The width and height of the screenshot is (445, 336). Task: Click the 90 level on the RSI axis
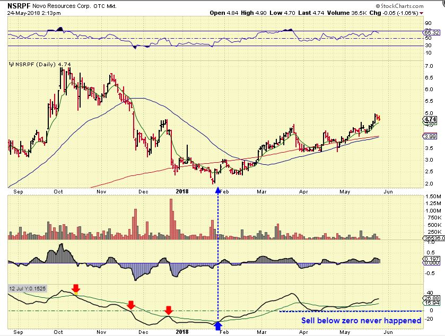[428, 23]
